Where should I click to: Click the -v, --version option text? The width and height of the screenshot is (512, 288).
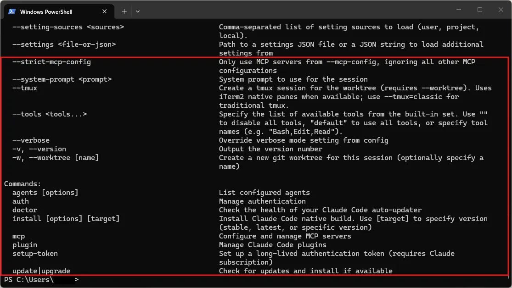[39, 149]
